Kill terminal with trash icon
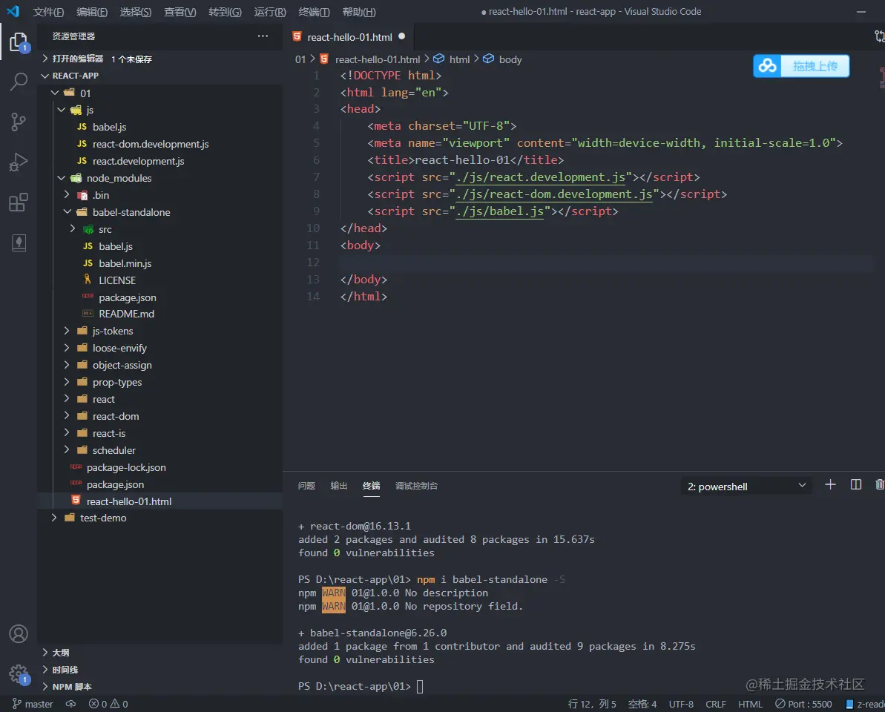 click(x=879, y=484)
